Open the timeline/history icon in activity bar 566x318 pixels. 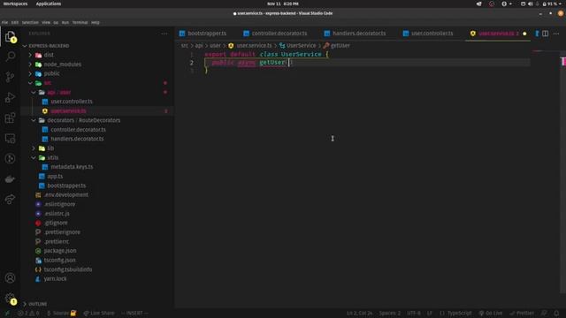click(x=10, y=159)
